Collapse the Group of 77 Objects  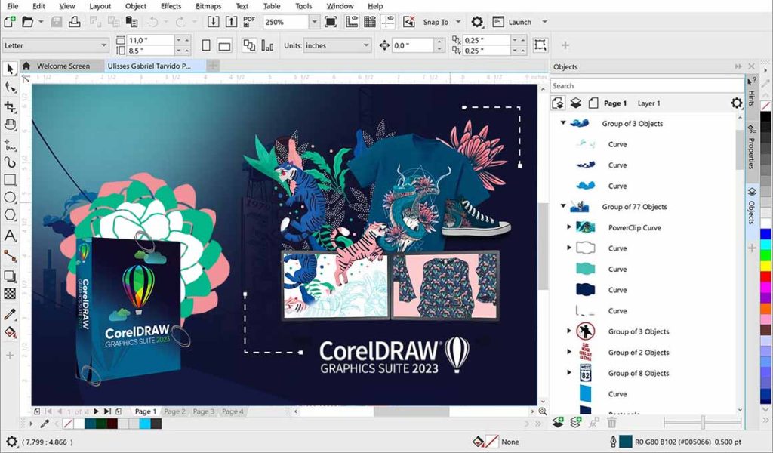(563, 207)
